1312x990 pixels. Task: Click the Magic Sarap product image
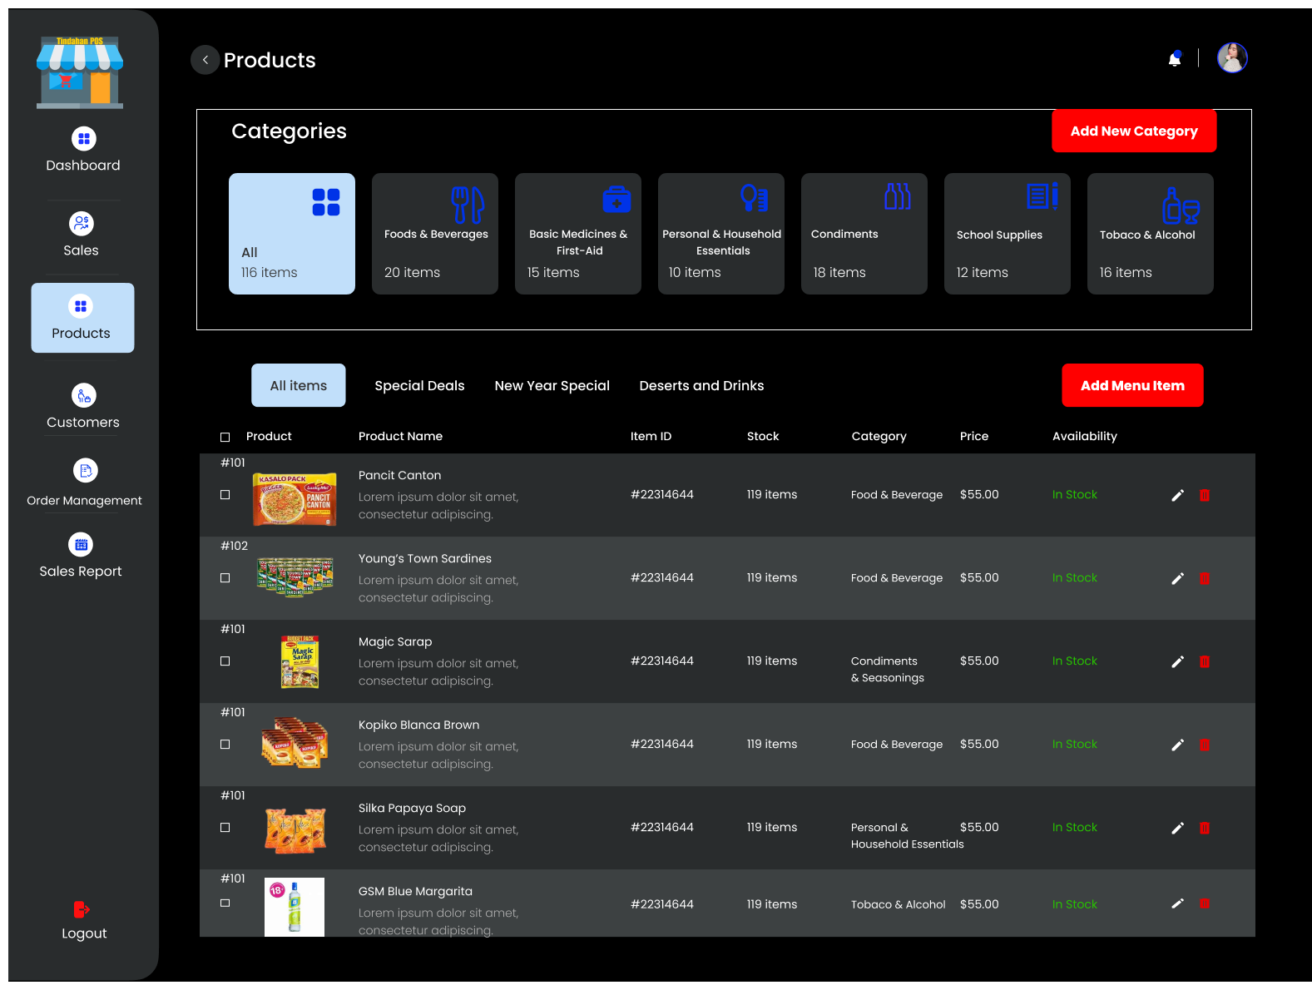click(300, 662)
